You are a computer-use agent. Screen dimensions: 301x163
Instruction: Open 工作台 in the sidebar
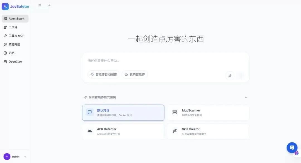(15, 27)
